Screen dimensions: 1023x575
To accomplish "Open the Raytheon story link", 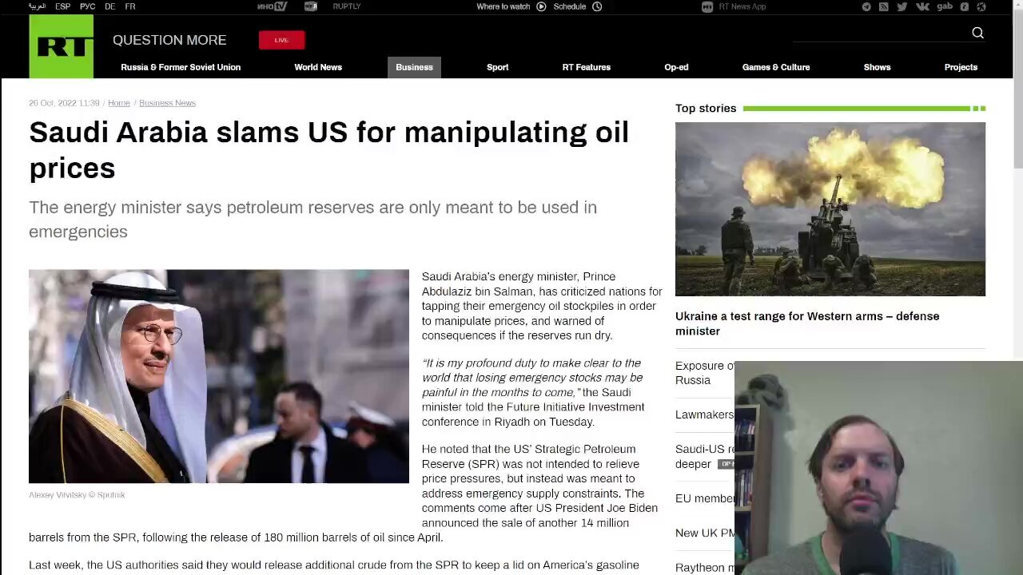I will click(704, 568).
